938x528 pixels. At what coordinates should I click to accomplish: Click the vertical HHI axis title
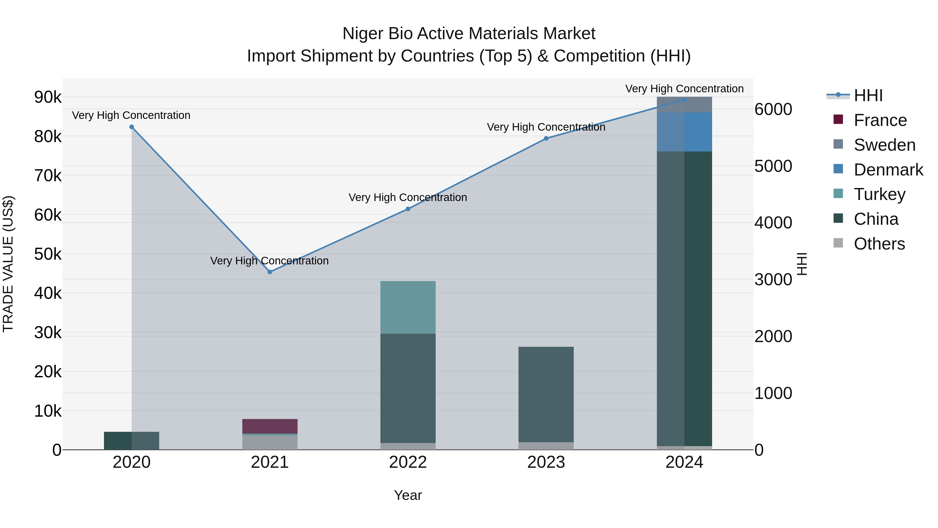(802, 264)
